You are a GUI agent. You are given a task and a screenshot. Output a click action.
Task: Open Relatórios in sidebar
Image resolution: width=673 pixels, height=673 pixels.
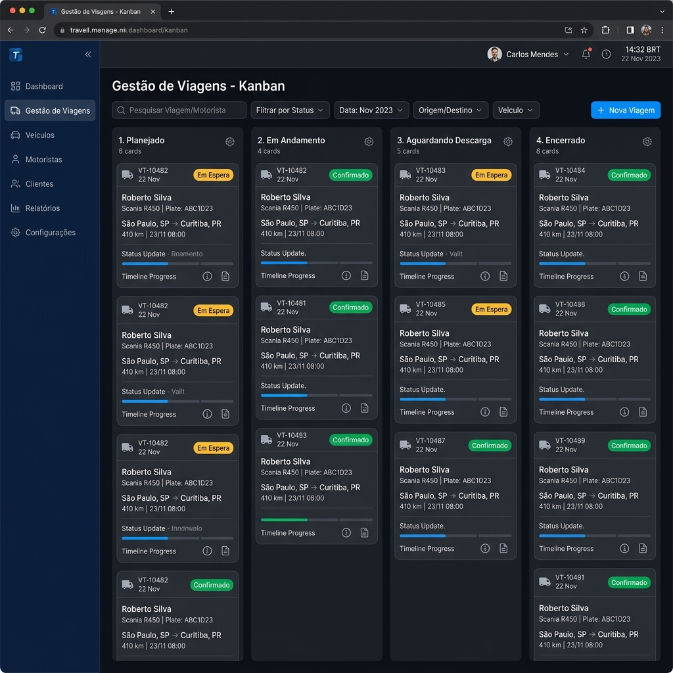click(x=50, y=208)
